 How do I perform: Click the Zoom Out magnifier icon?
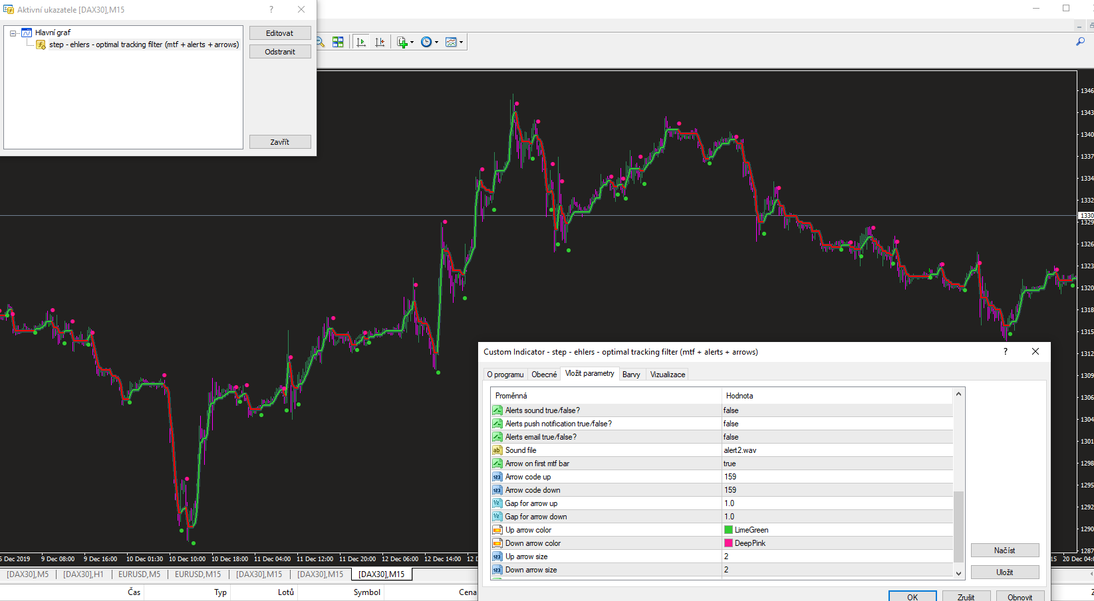320,42
